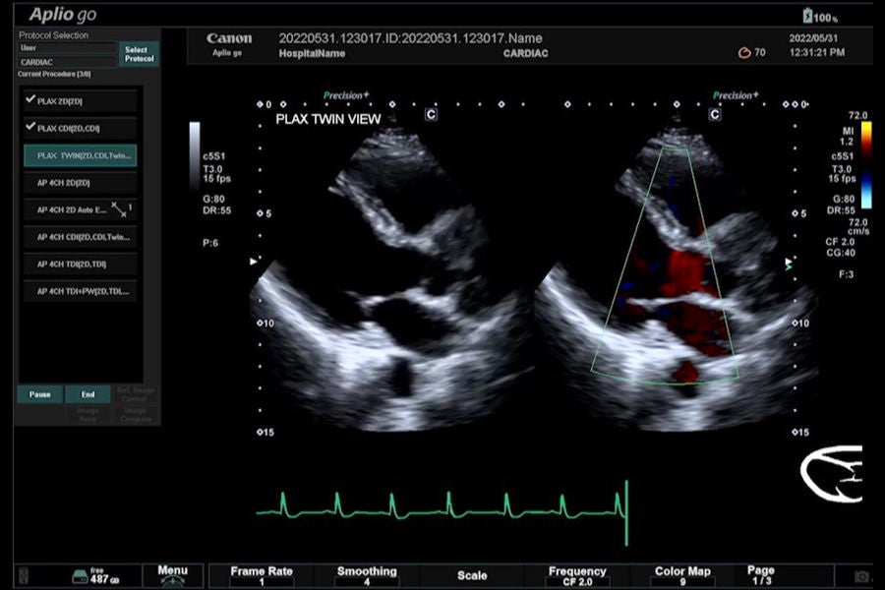This screenshot has height=590, width=885.
Task: Open the CARDIAC protocol field
Action: tap(67, 62)
